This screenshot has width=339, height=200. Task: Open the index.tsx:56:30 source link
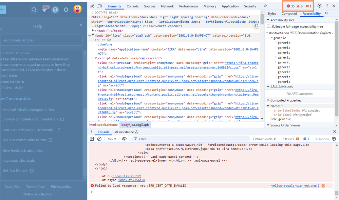(132, 180)
